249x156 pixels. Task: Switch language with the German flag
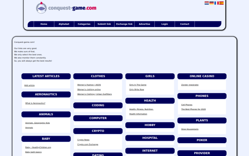[212, 3]
